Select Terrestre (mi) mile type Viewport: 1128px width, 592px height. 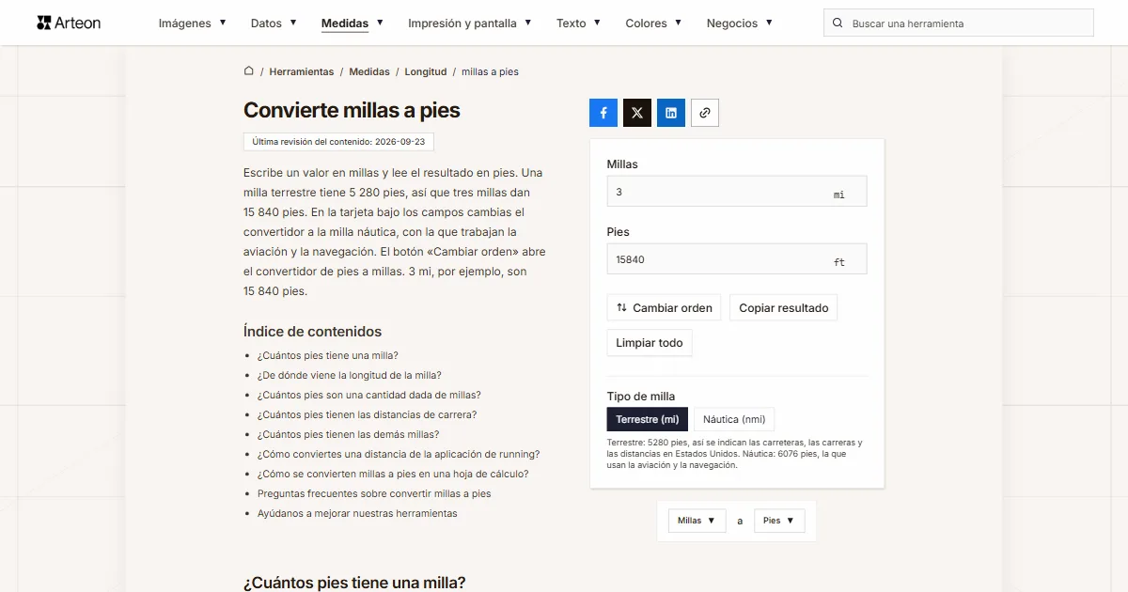[648, 419]
